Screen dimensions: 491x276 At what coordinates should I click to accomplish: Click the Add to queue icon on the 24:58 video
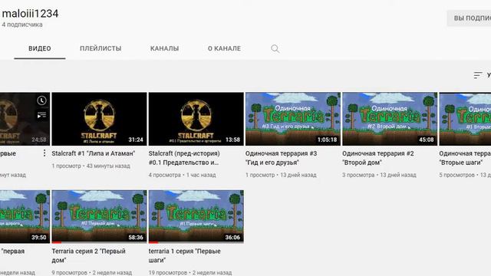[41, 115]
